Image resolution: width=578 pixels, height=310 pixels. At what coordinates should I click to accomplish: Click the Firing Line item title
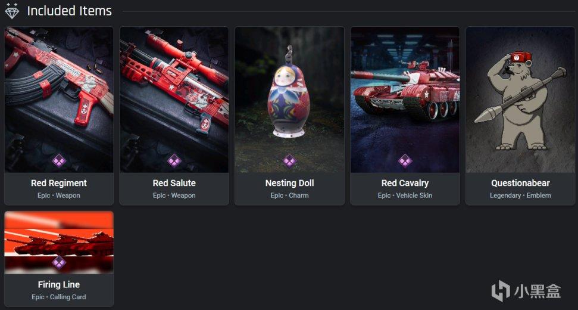coord(59,284)
